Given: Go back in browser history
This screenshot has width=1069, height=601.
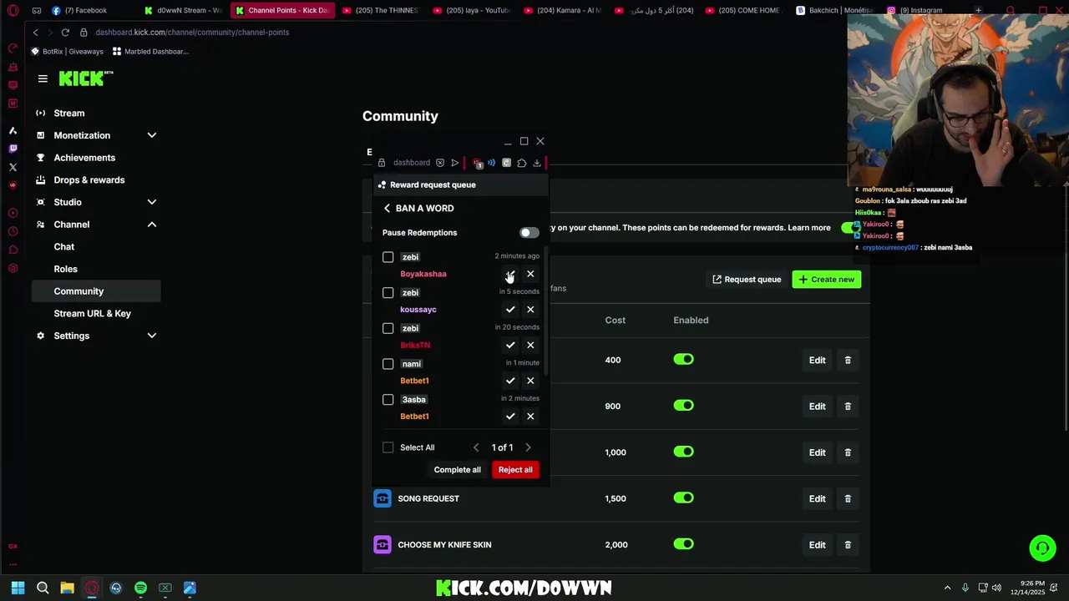Looking at the screenshot, I should [35, 32].
